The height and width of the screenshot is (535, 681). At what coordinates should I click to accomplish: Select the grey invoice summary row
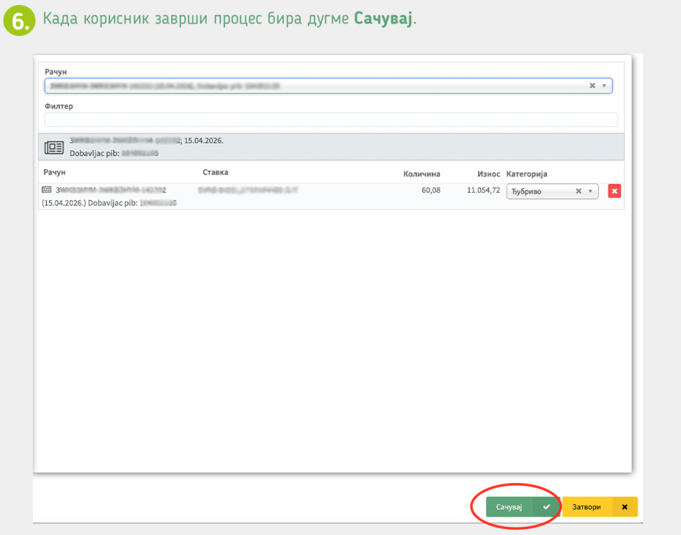(x=331, y=147)
